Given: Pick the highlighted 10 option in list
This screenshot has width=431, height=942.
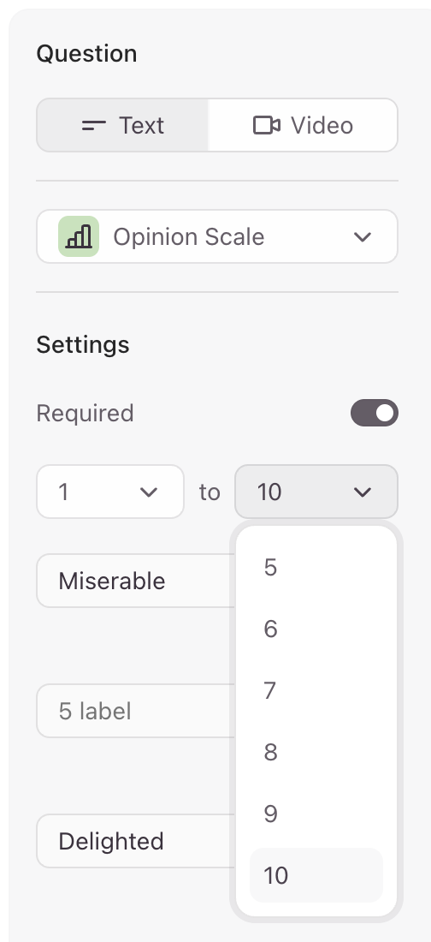Looking at the screenshot, I should [316, 875].
